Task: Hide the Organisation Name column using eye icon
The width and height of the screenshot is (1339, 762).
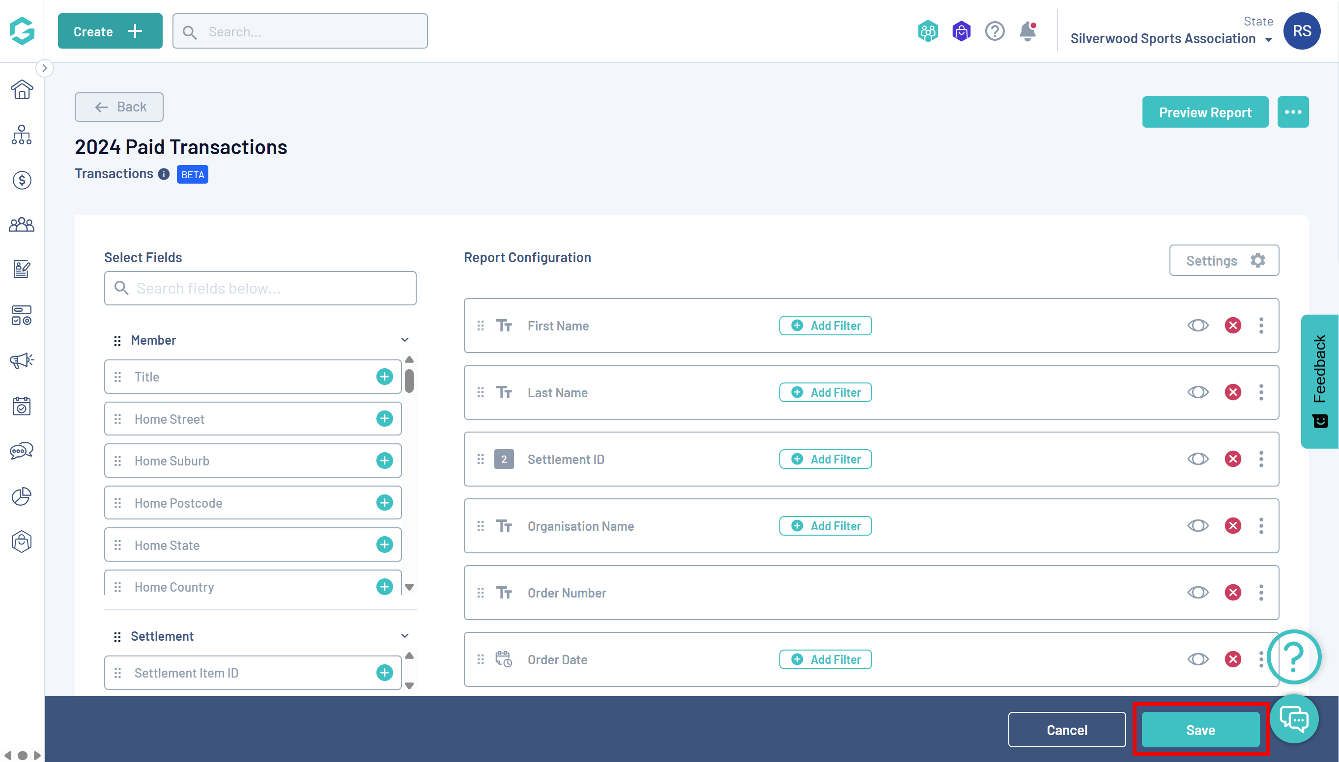Action: [1197, 525]
